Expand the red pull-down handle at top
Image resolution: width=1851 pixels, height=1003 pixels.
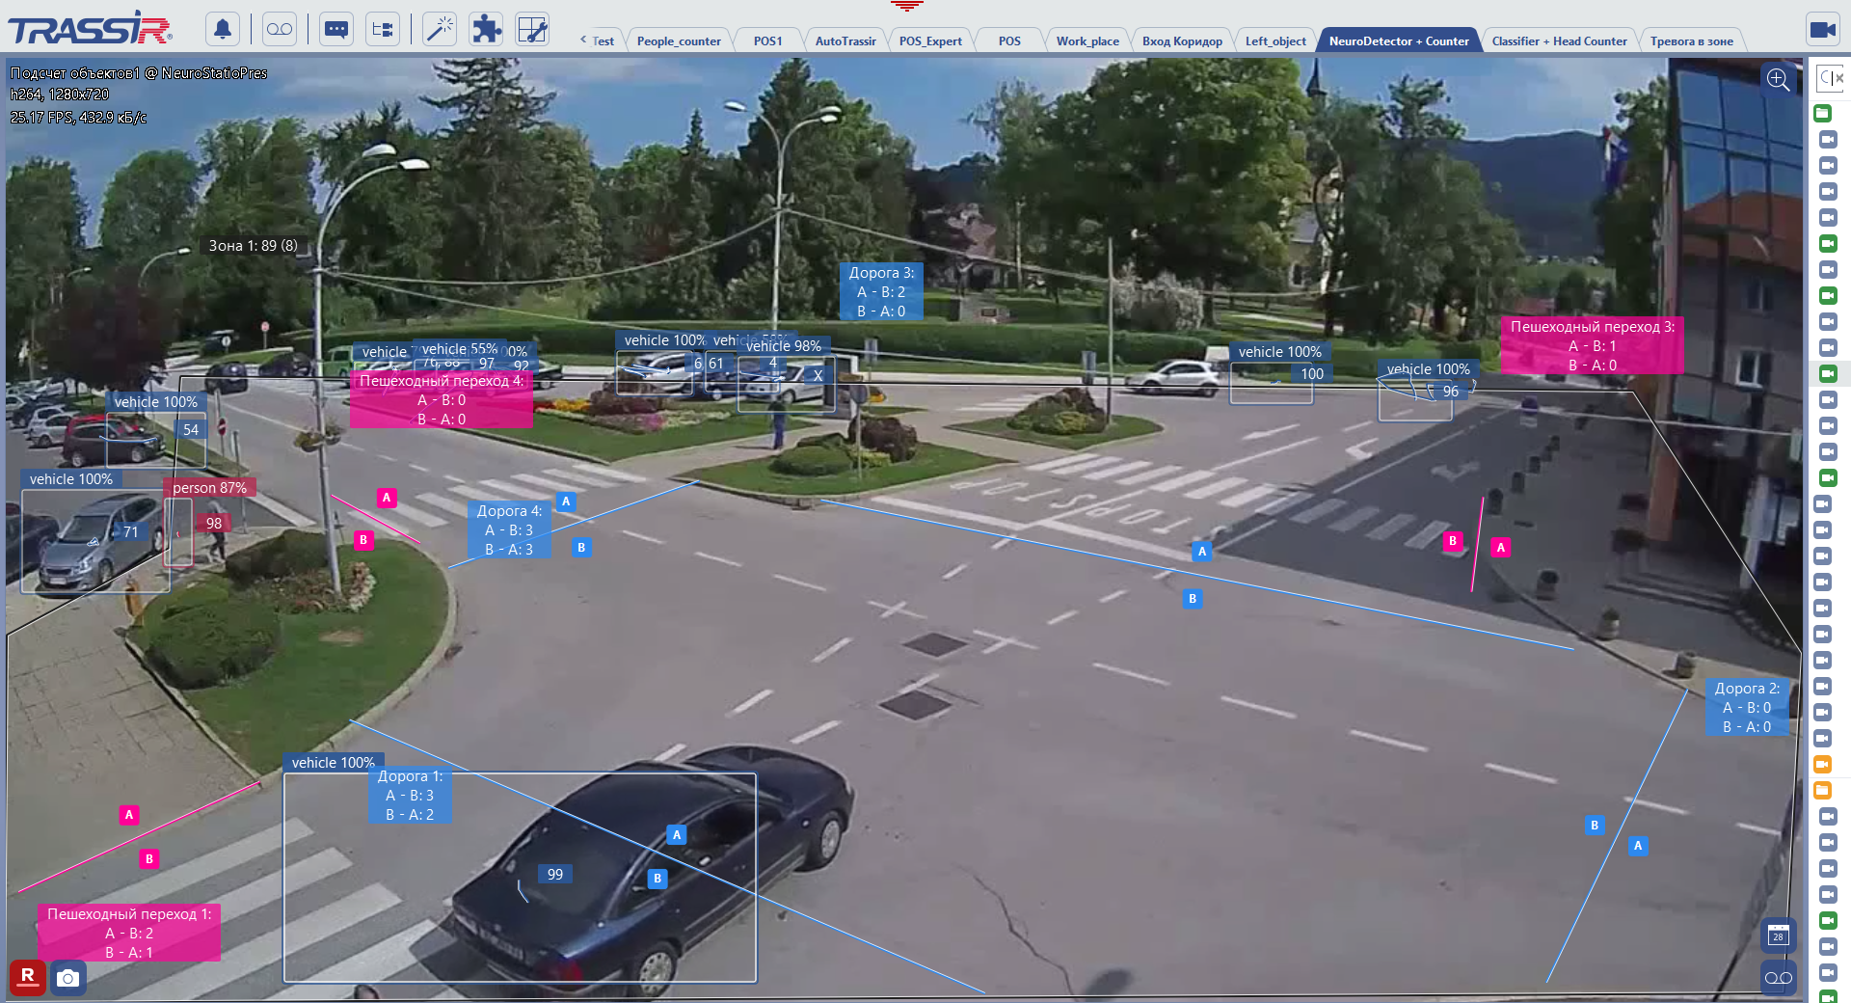click(x=906, y=6)
